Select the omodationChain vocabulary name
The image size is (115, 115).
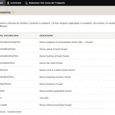(8, 49)
